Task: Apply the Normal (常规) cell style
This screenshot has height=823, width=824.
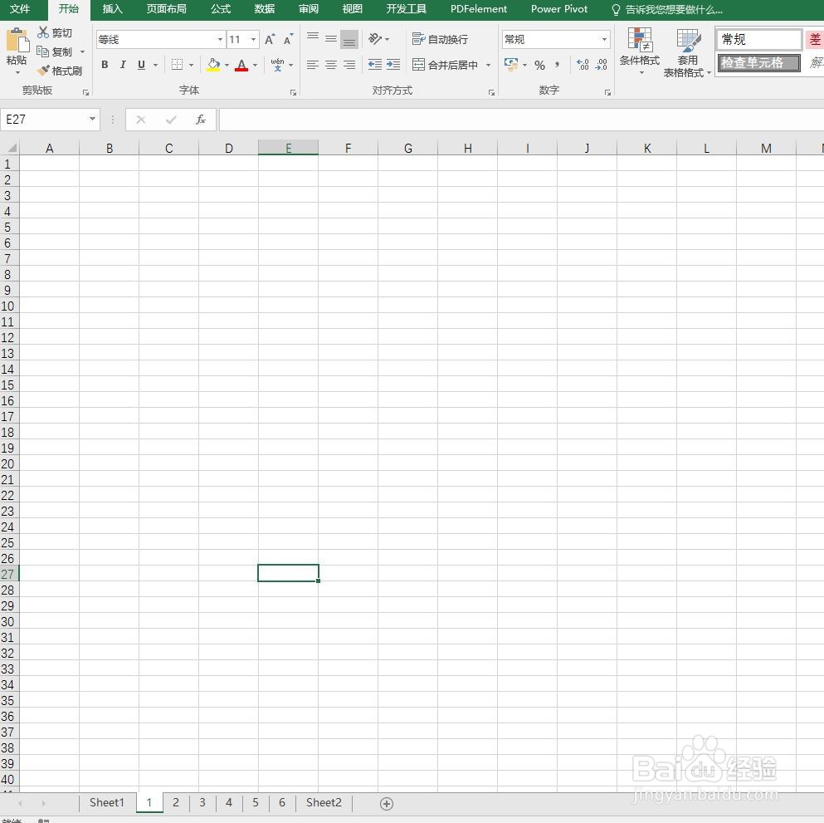Action: coord(758,39)
